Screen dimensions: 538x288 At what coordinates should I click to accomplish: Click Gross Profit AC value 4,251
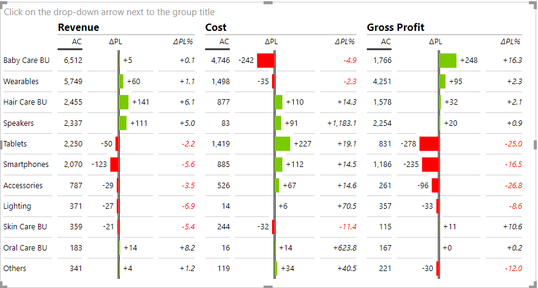[382, 81]
